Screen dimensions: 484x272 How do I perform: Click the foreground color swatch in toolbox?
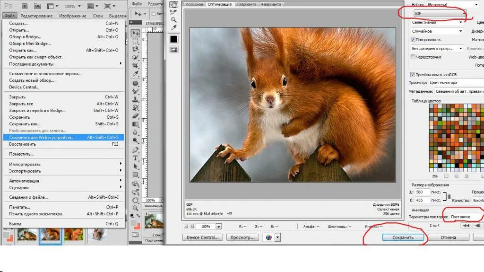[x=134, y=223]
